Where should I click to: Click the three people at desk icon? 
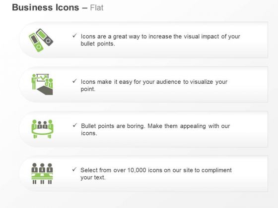tap(42, 173)
